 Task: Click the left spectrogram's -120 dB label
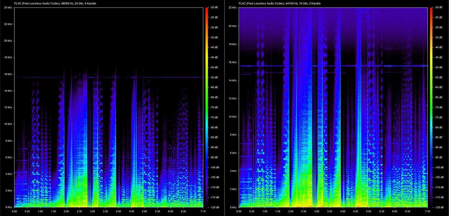214,207
